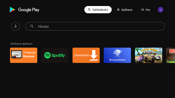Click the Downloader white arrow graphic
The width and height of the screenshot is (175, 98).
[94, 55]
